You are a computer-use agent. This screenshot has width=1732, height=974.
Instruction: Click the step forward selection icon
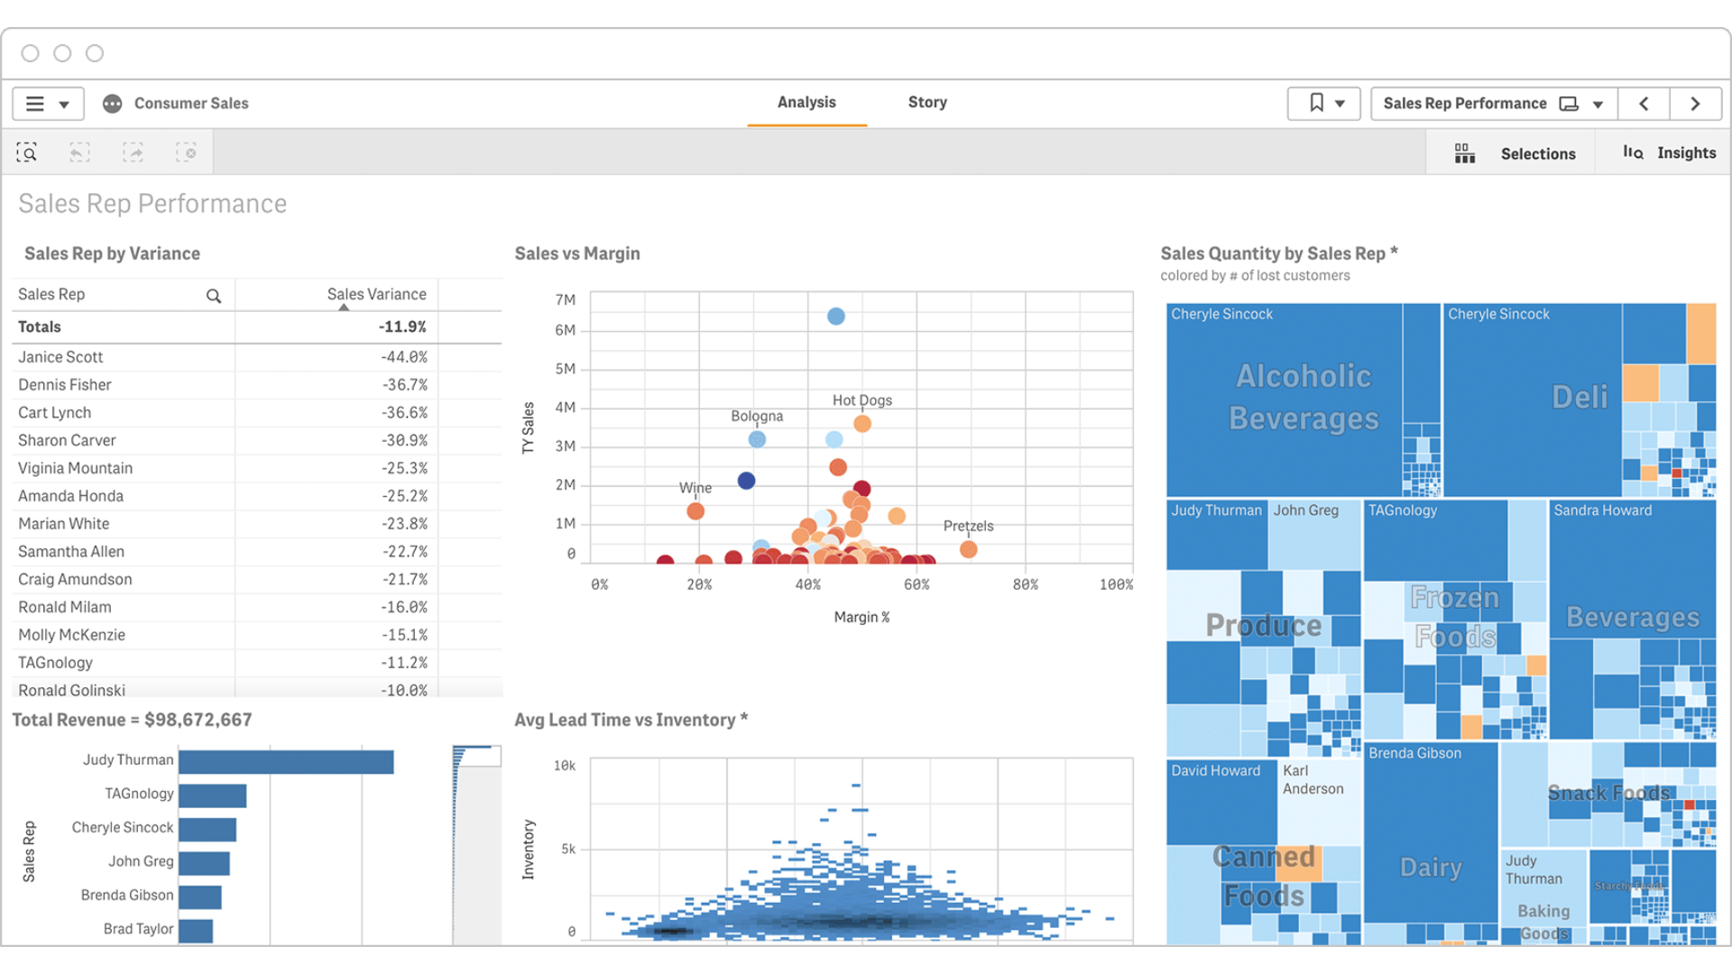[133, 152]
